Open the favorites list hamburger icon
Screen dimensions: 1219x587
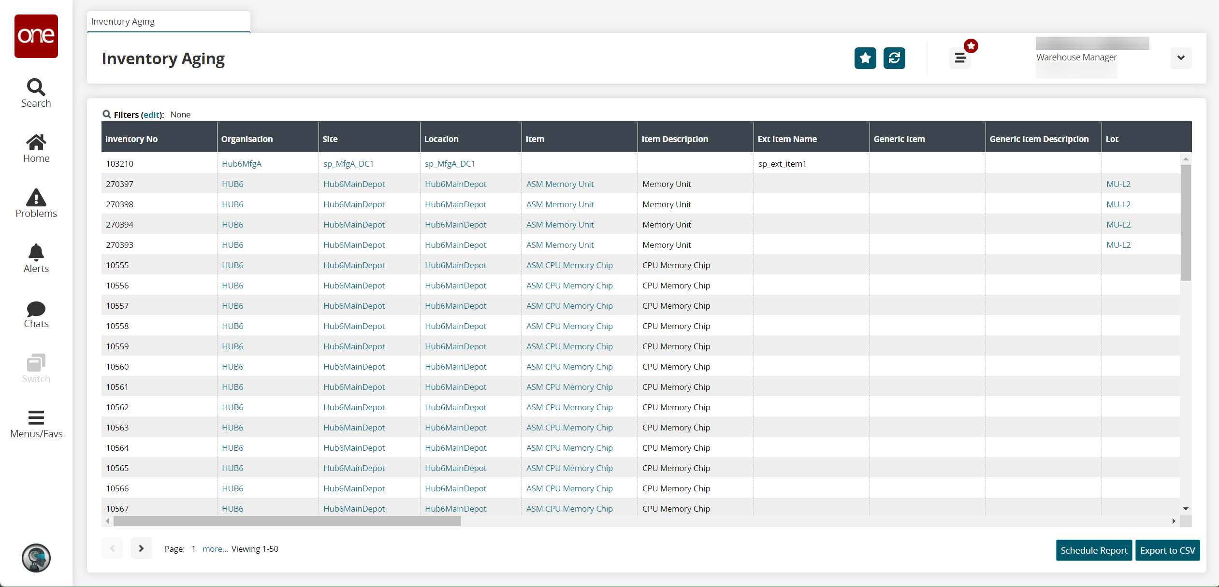click(960, 58)
